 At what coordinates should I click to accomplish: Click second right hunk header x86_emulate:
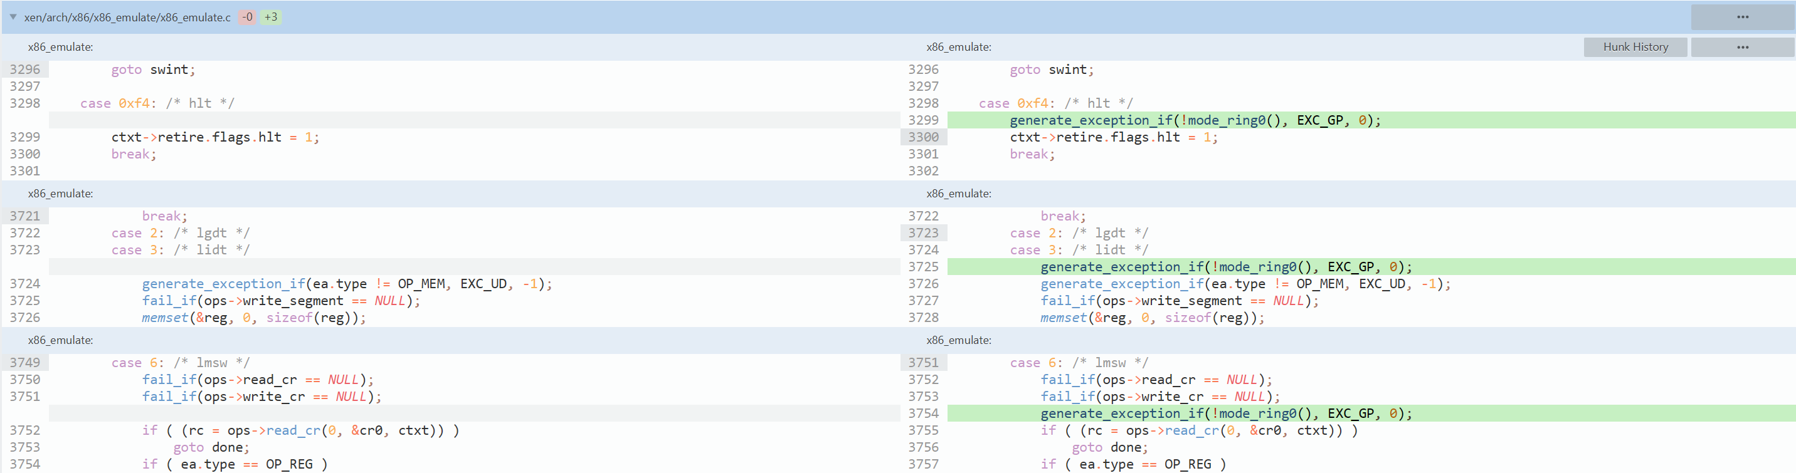(x=959, y=194)
